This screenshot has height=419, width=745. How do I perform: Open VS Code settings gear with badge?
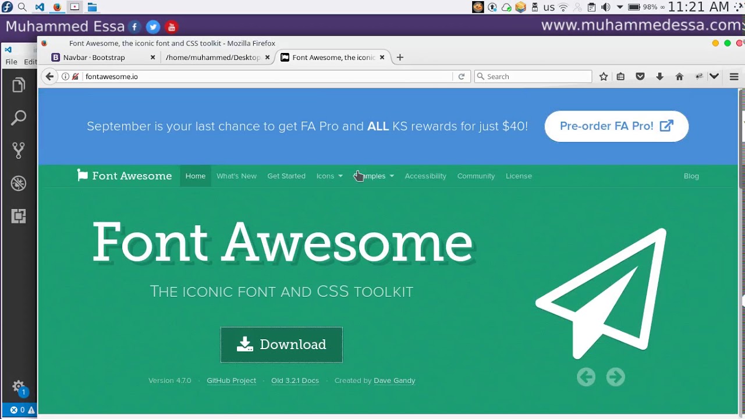click(x=19, y=388)
